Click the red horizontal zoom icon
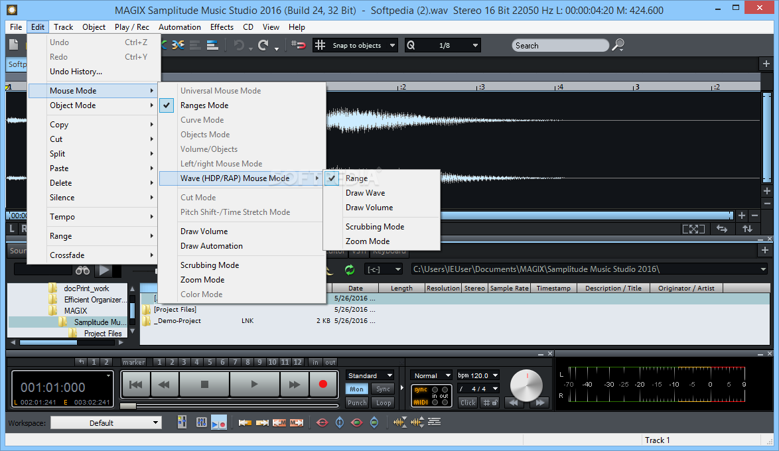 pos(322,422)
